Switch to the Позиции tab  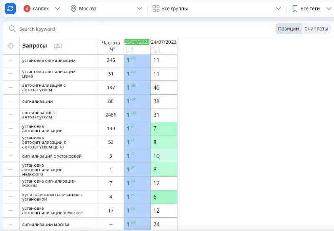coord(288,29)
